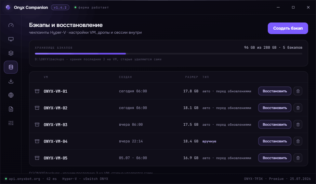Click the 05.07 · 06:00 created date

click(133, 158)
